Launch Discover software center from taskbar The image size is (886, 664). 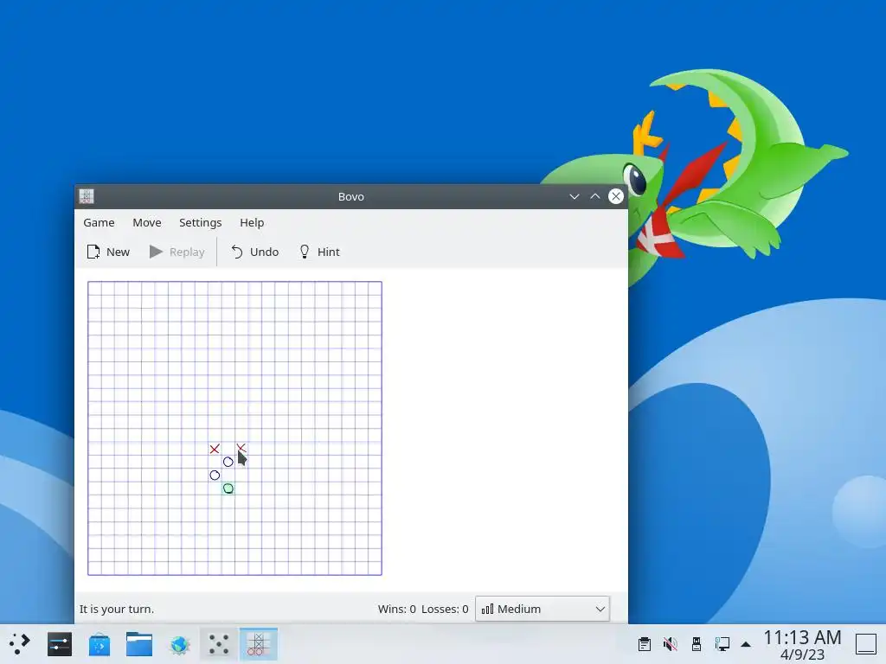pos(100,644)
